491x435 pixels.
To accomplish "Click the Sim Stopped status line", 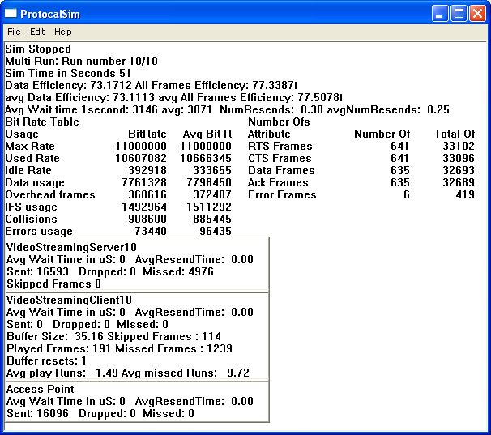I will coord(38,49).
